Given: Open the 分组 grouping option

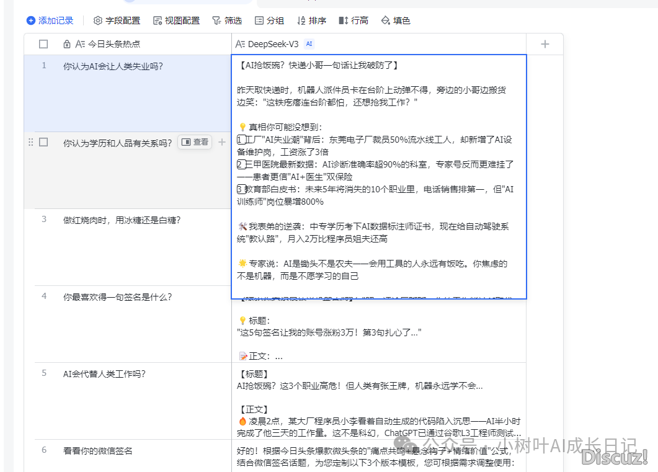Looking at the screenshot, I should coord(269,20).
